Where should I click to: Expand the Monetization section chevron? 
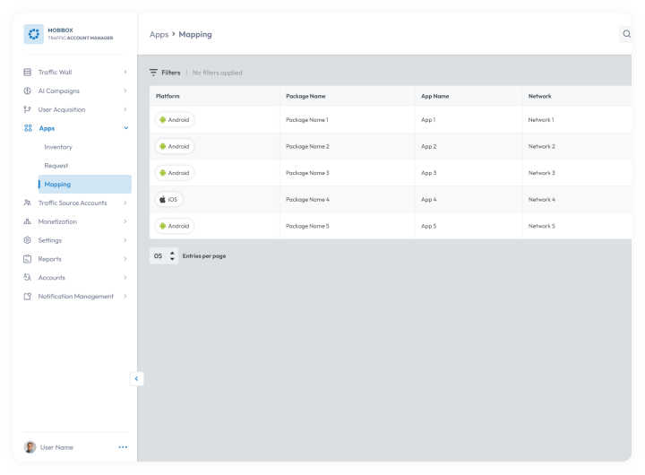pos(125,221)
